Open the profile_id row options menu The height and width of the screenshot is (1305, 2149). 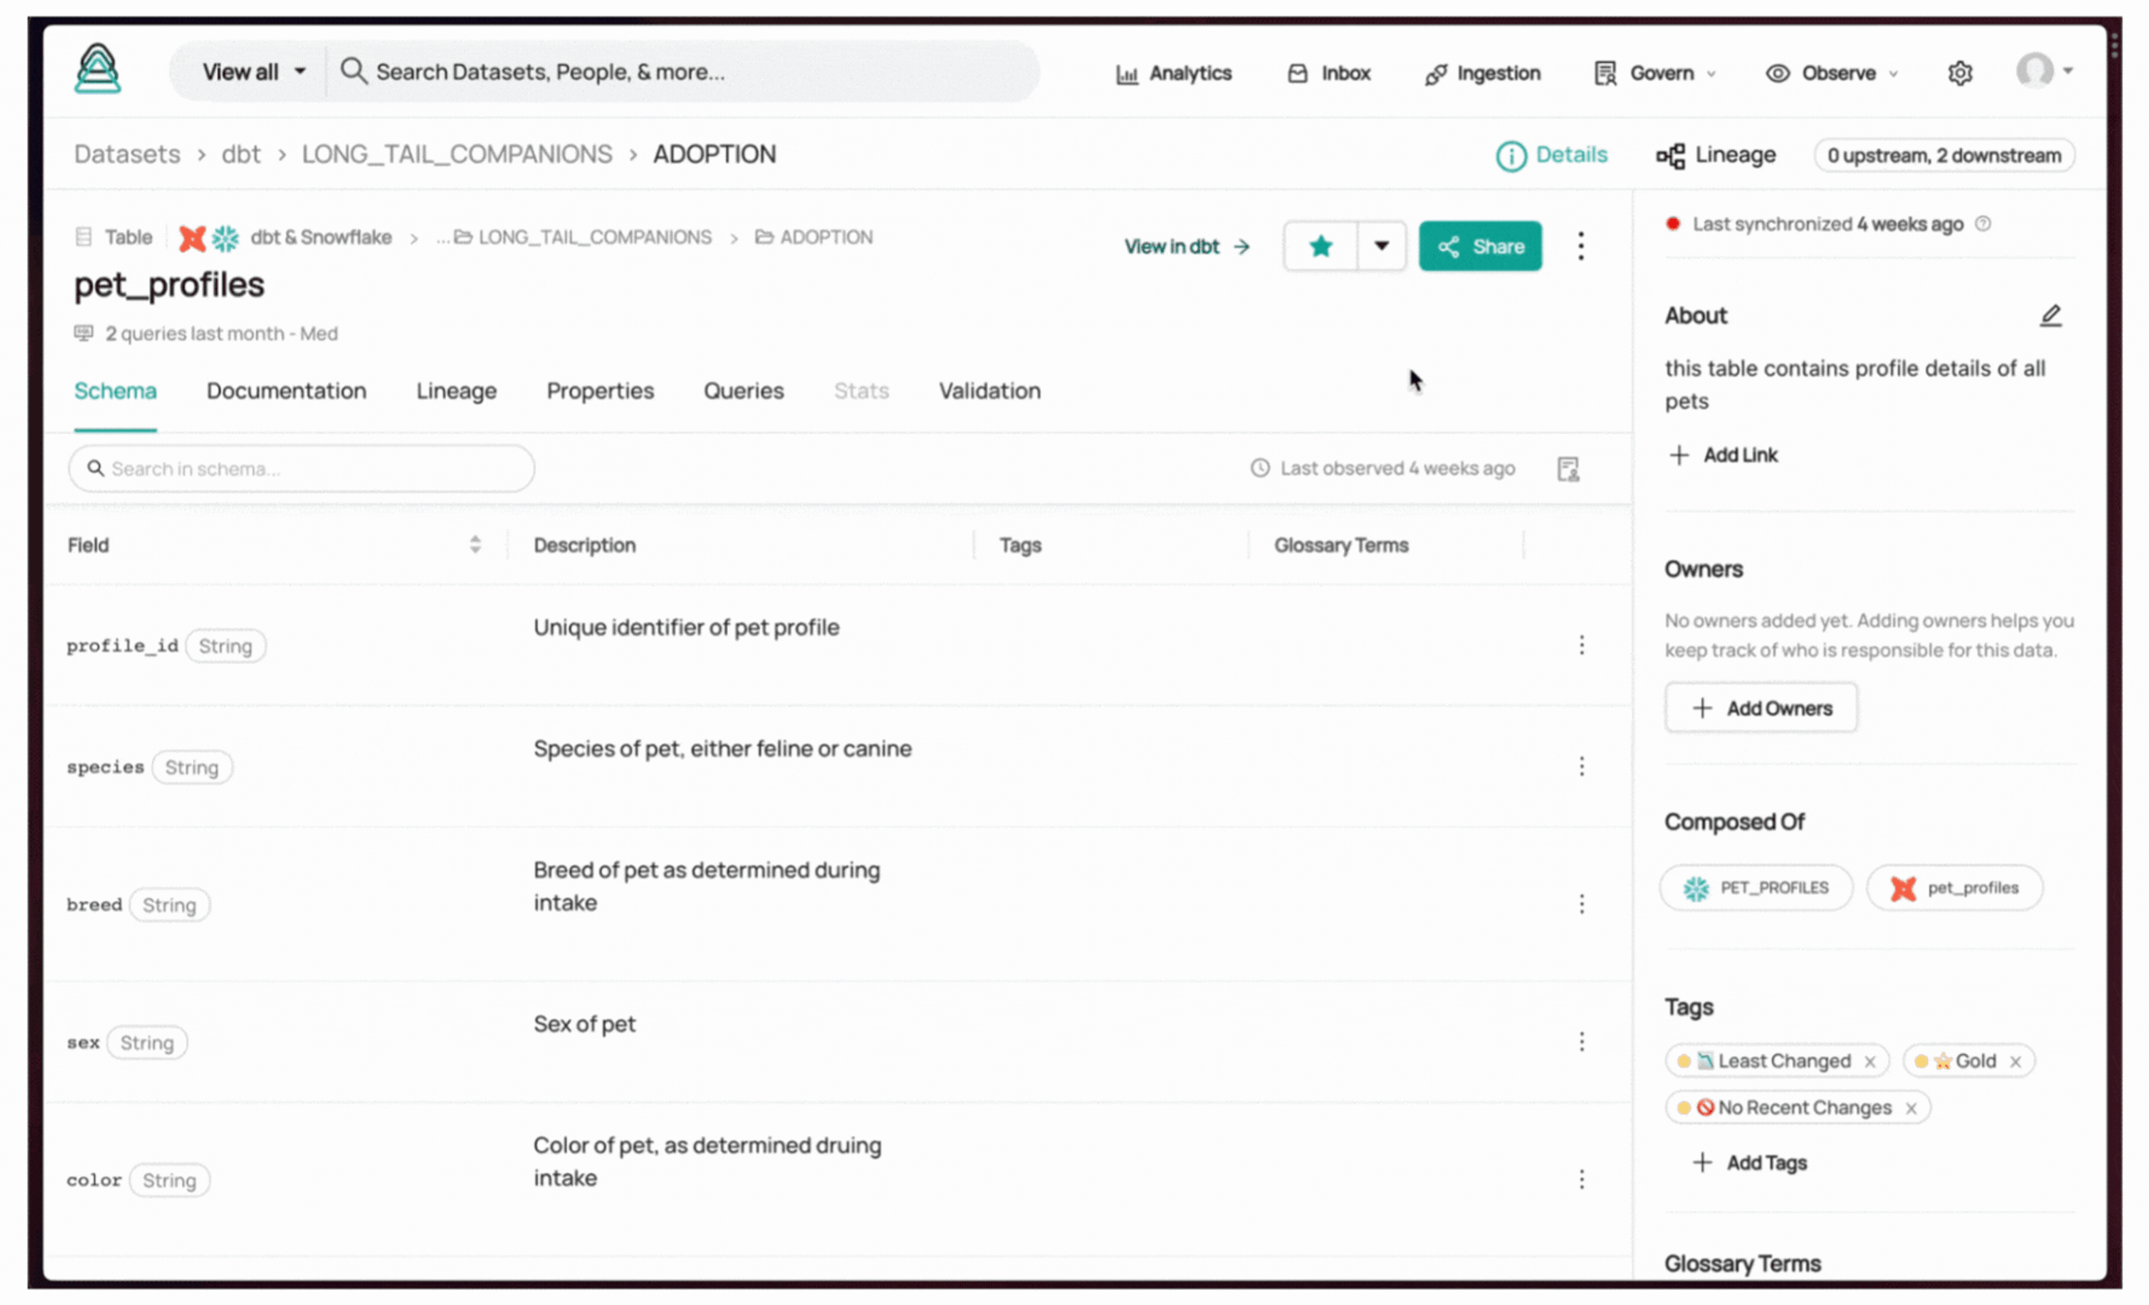[1581, 645]
